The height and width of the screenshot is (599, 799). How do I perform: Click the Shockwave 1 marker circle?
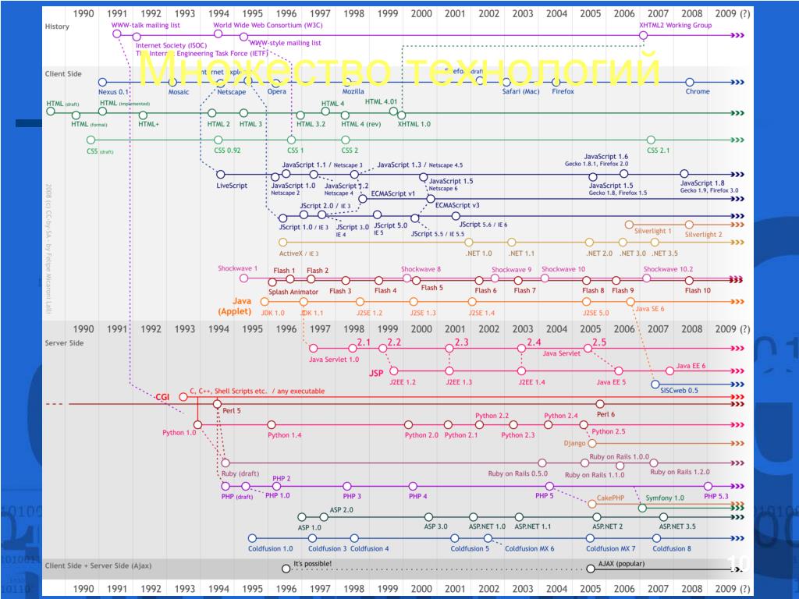click(x=243, y=278)
